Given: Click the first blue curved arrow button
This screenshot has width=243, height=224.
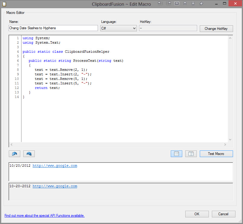Looking at the screenshot, I should (x=15, y=154).
